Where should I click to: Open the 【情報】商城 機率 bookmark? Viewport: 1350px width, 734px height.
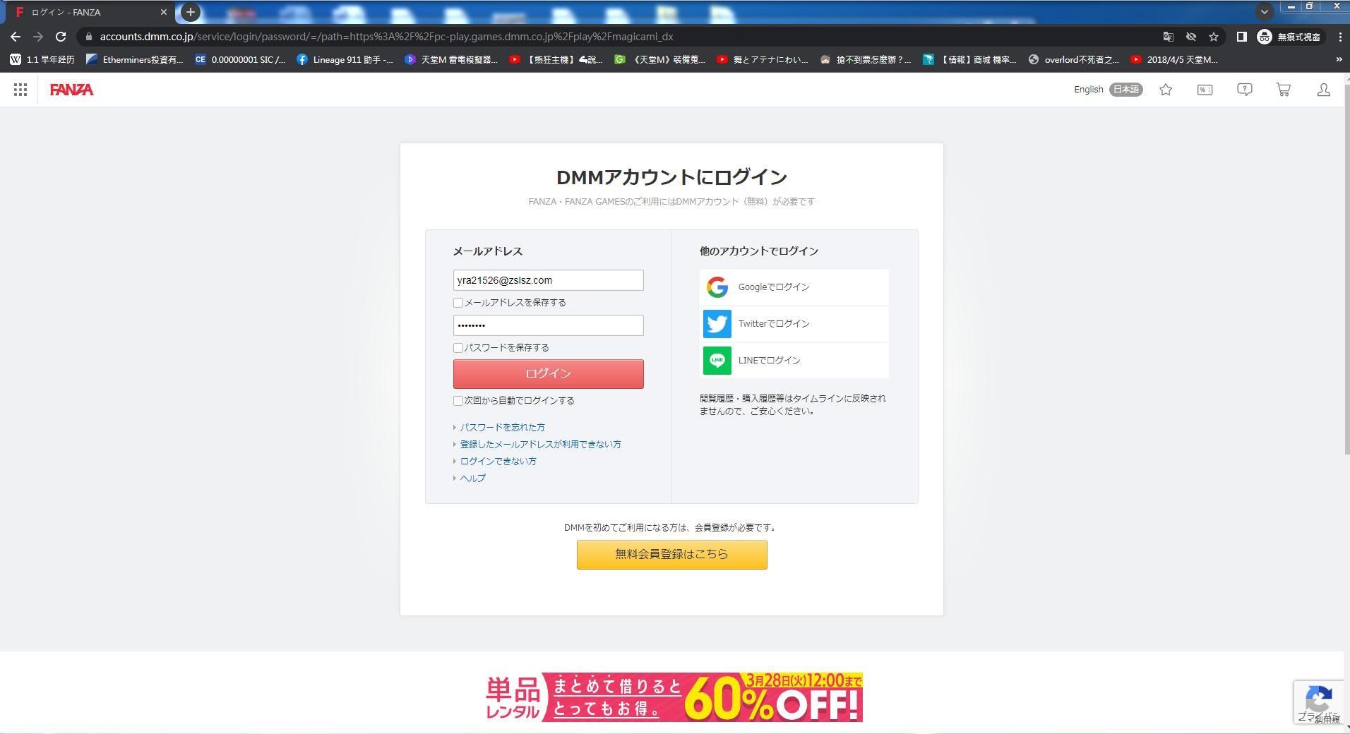(970, 60)
